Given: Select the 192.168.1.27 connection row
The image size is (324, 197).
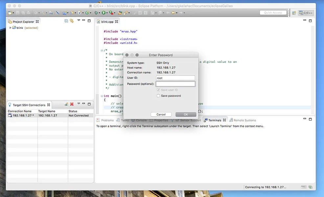Looking at the screenshot, I should point(23,116).
